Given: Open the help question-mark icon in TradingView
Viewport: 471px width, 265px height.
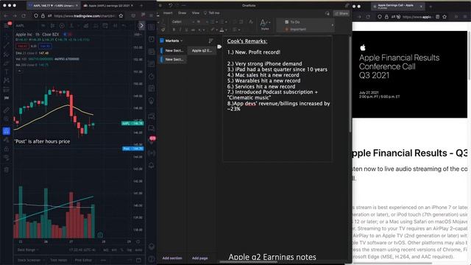Looking at the screenshot, I should tap(152, 258).
